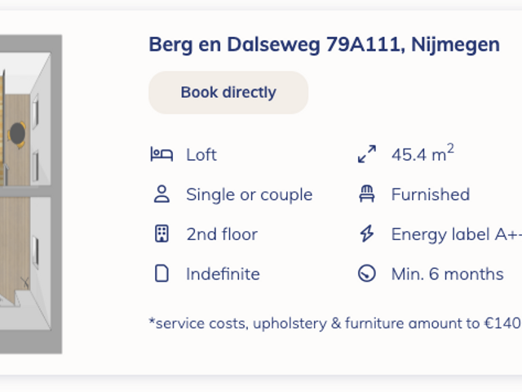Image resolution: width=522 pixels, height=392 pixels.
Task: Click the Energy label A++ text
Action: tap(455, 234)
